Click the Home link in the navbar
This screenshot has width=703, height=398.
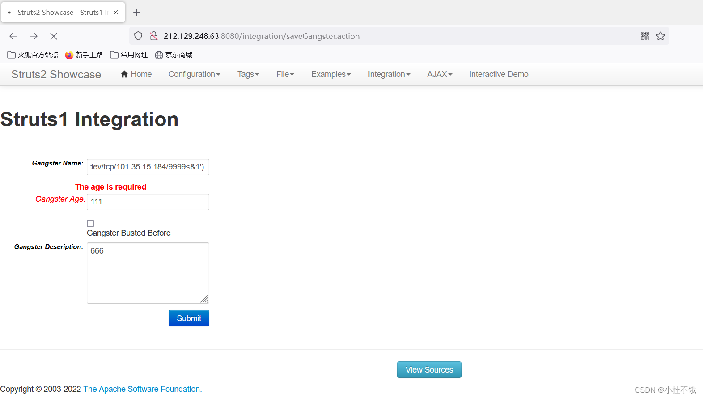coord(136,74)
